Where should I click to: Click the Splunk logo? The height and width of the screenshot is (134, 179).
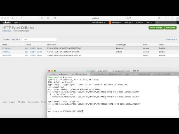7,22
